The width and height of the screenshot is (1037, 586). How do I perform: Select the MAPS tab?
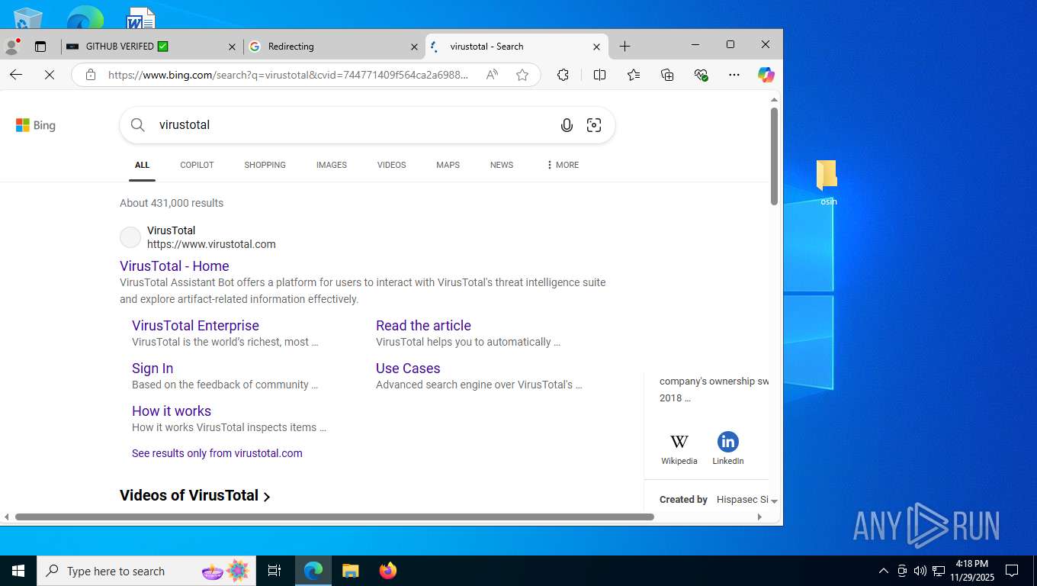click(x=448, y=165)
